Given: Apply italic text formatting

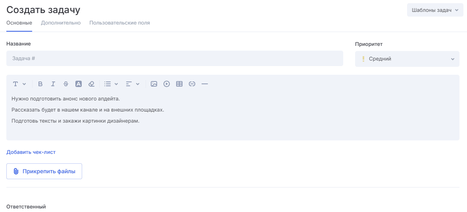Looking at the screenshot, I should 53,84.
